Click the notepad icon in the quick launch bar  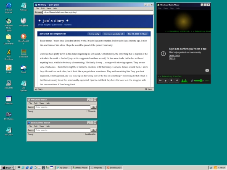23,167
